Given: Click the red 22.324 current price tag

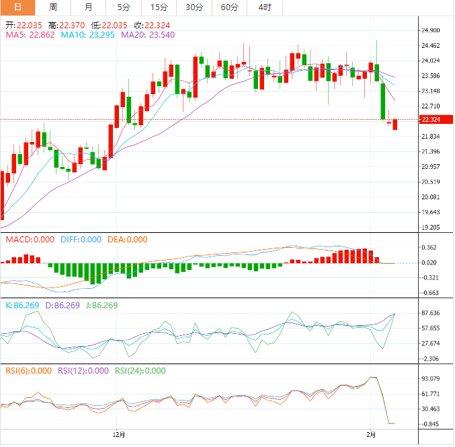Looking at the screenshot, I should (x=436, y=119).
